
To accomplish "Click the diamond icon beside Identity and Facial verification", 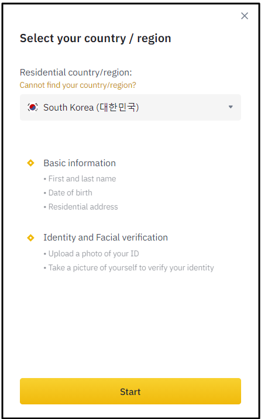I will tap(30, 237).
